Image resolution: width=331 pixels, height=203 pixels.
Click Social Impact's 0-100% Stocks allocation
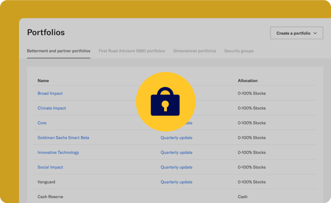tap(251, 167)
